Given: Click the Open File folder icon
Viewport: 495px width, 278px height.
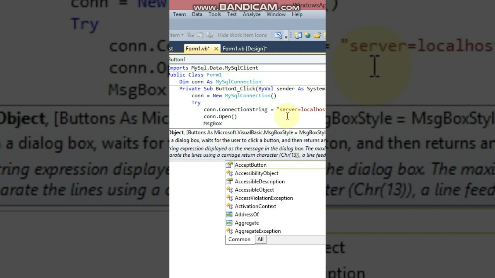Looking at the screenshot, I should point(317,35).
